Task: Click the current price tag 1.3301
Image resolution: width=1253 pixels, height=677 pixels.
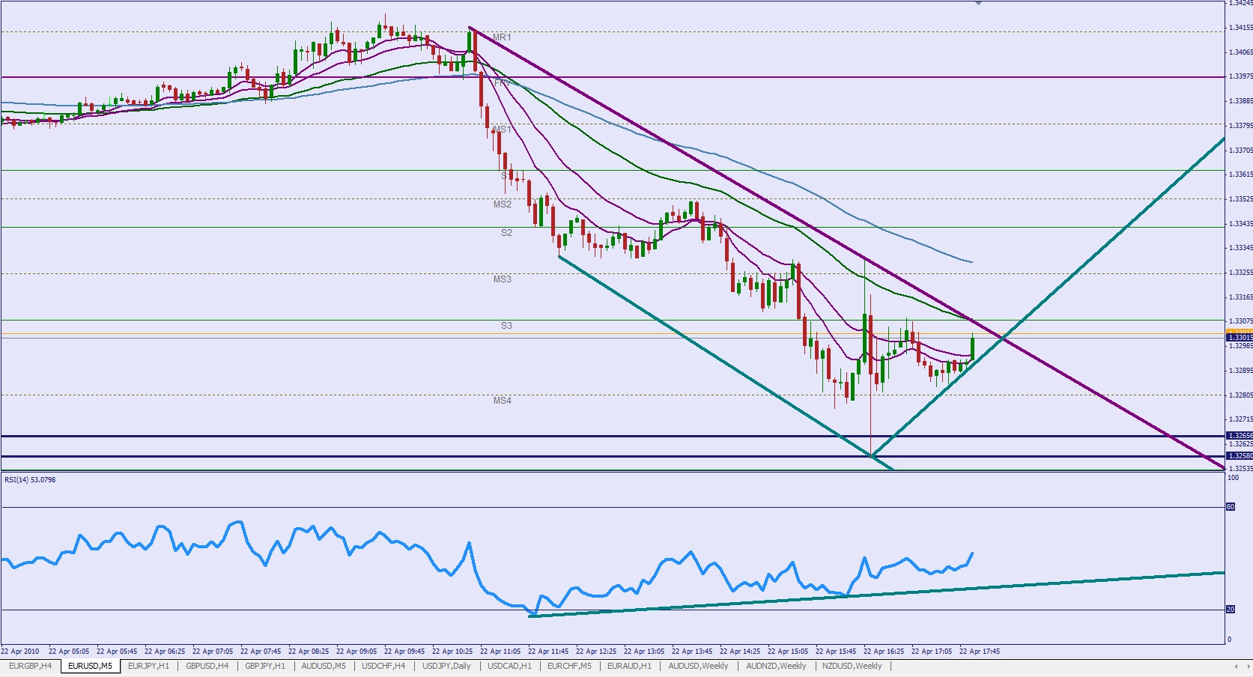Action: tap(1240, 338)
